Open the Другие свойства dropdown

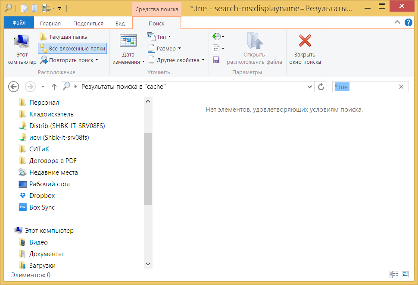point(176,60)
